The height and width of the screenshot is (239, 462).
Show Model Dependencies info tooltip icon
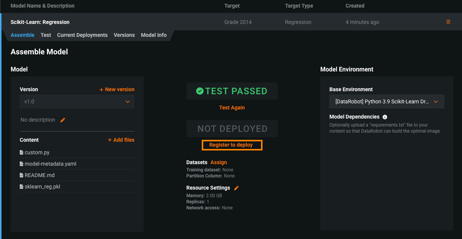[x=385, y=117]
